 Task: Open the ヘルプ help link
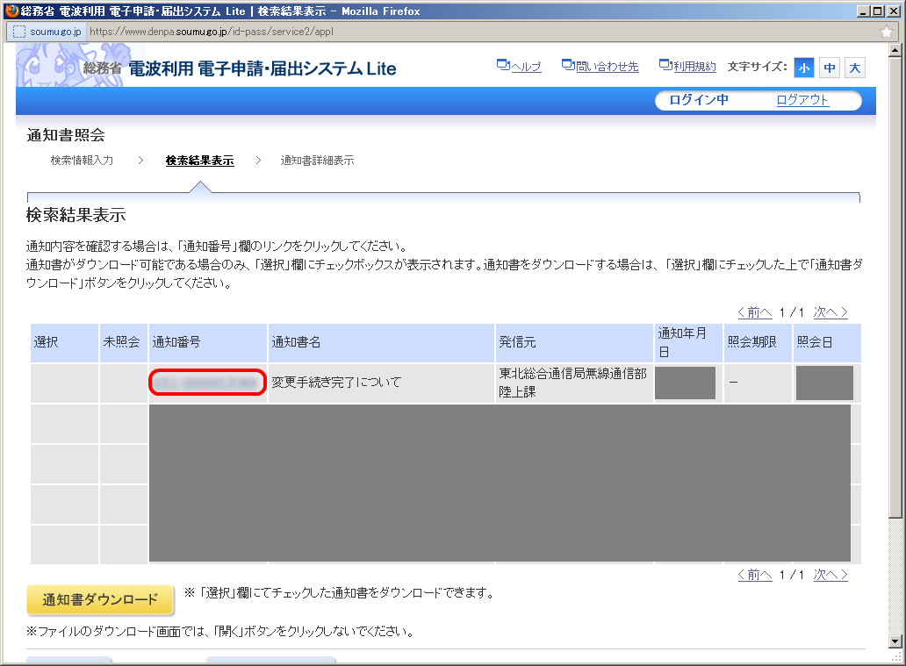pos(519,67)
